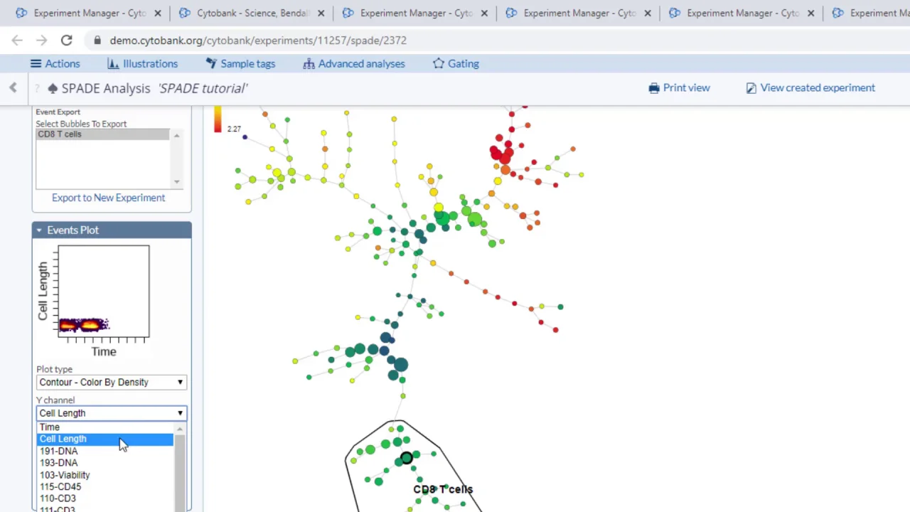Click View created experiment link
Viewport: 910px width, 512px height.
tap(818, 87)
